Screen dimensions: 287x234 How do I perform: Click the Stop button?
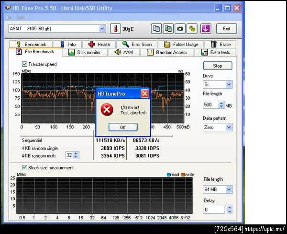click(218, 66)
